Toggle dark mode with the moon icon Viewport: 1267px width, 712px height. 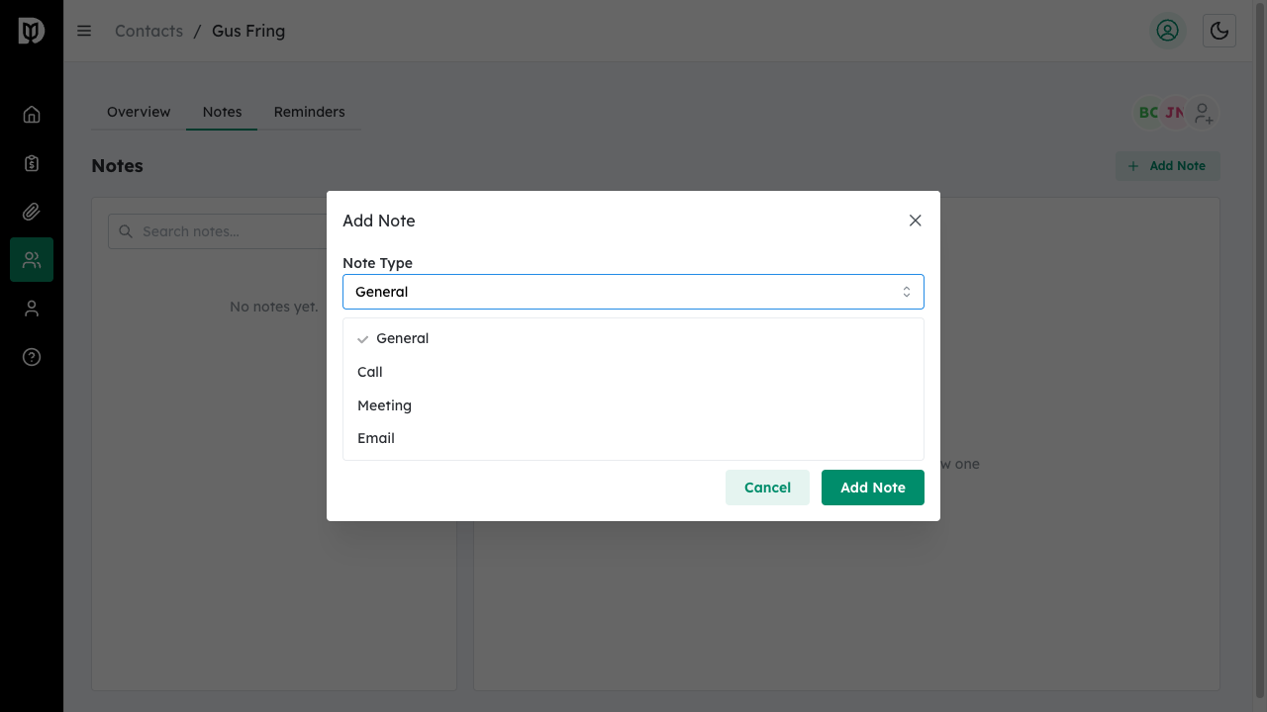[1218, 31]
